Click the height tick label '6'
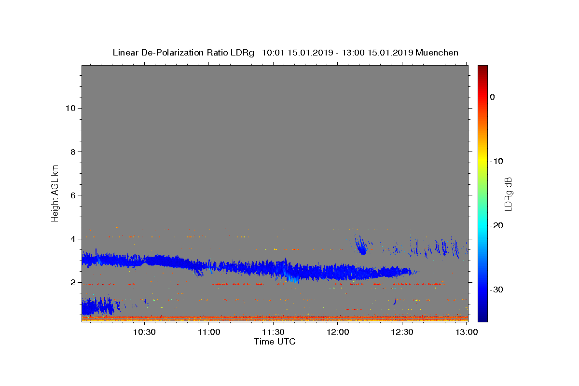 coord(72,195)
